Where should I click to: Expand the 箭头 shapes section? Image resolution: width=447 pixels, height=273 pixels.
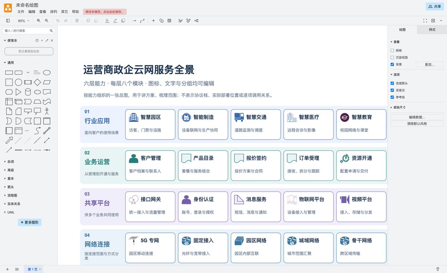(x=9, y=187)
